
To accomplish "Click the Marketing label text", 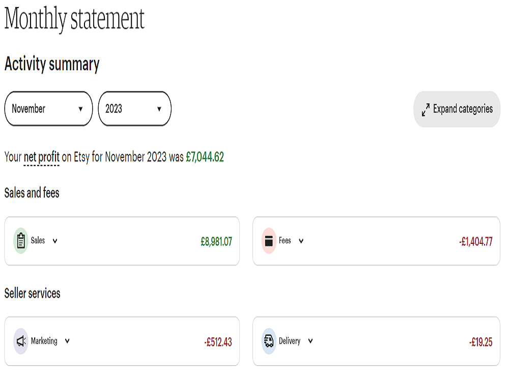I will coord(44,341).
